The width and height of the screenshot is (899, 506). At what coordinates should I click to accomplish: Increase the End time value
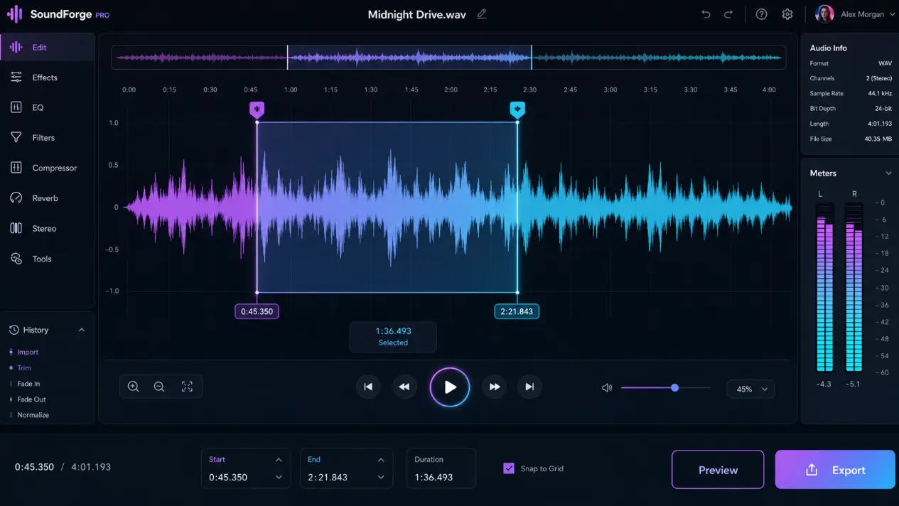[x=381, y=460]
